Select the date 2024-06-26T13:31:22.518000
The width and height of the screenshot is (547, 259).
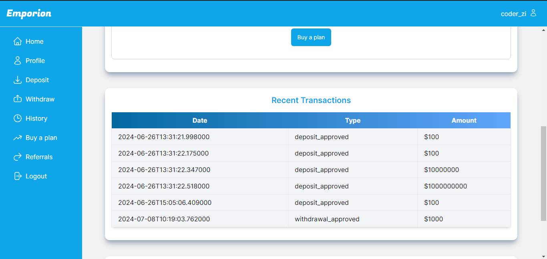point(164,186)
